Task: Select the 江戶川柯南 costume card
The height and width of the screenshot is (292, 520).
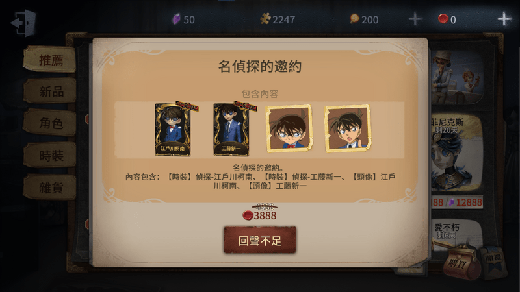Action: click(x=174, y=129)
